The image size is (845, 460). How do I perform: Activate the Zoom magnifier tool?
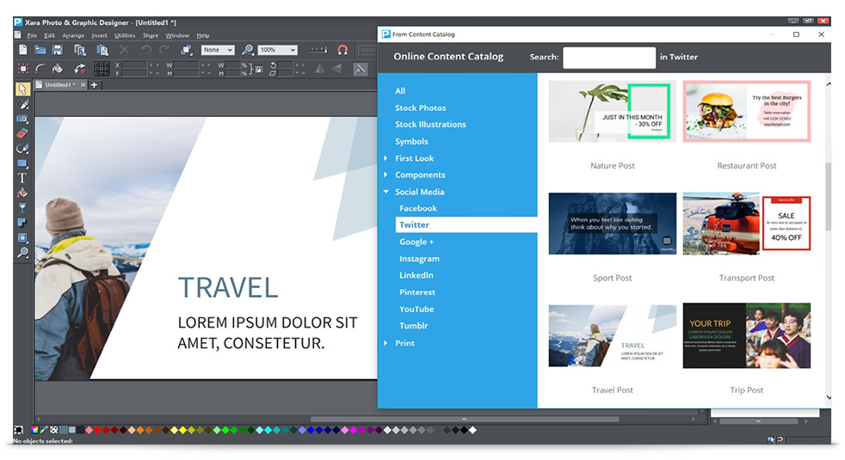[x=22, y=253]
